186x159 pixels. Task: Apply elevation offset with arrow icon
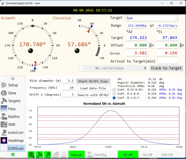182,45
